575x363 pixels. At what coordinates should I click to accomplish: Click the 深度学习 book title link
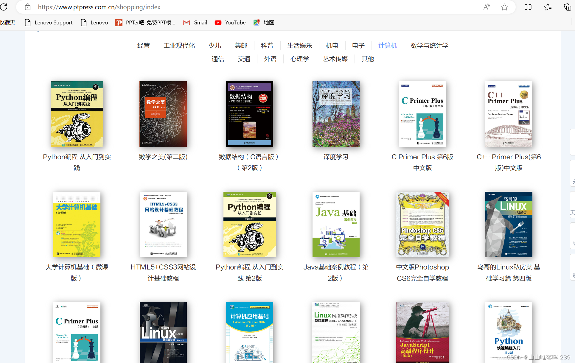tap(336, 157)
